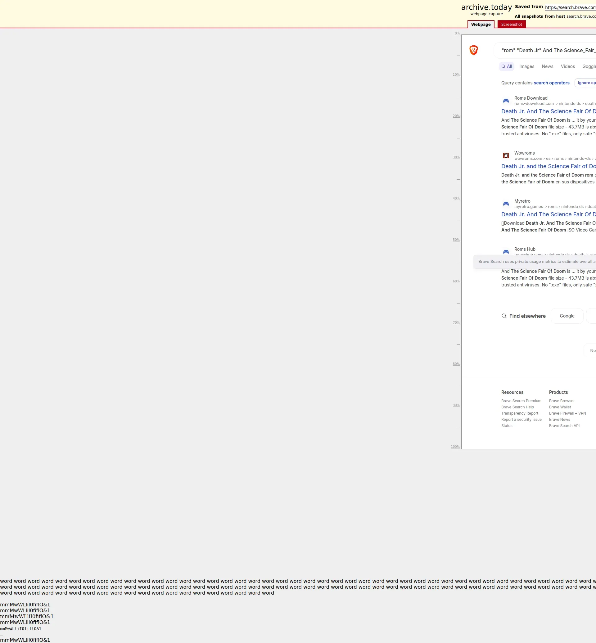Open the Videos search tab
Image resolution: width=596 pixels, height=643 pixels.
click(x=568, y=66)
